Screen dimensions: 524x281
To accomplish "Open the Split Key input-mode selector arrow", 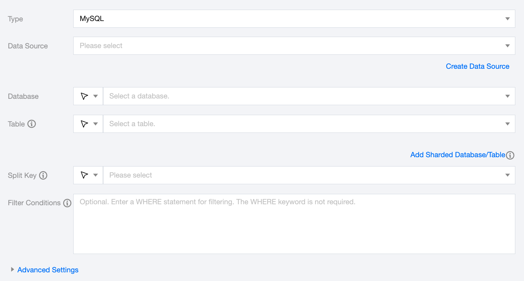I will point(96,175).
